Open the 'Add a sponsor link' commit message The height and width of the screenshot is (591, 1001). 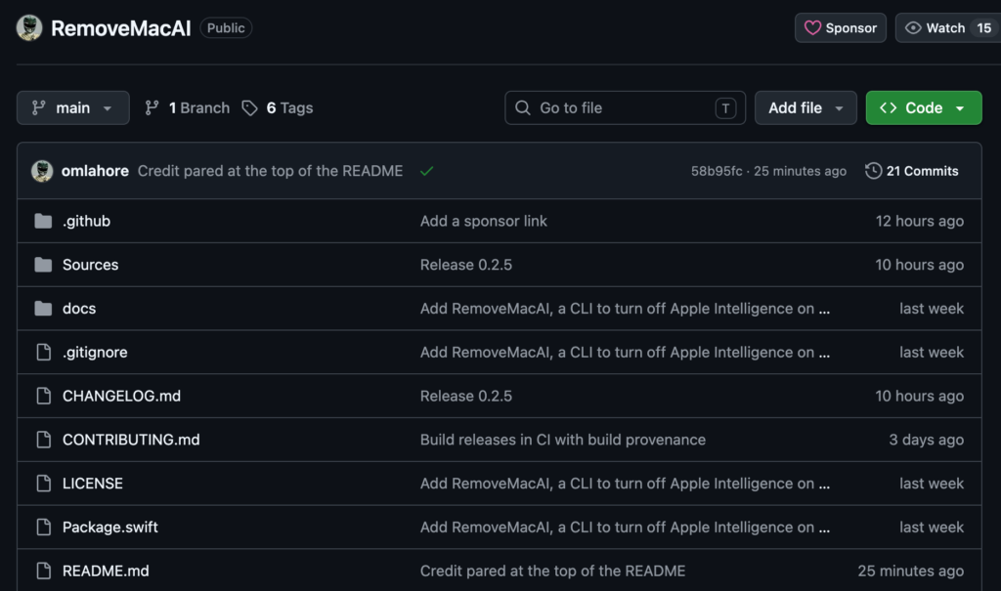click(483, 221)
